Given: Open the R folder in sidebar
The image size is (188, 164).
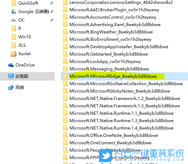Looking at the screenshot, I should point(16,29).
